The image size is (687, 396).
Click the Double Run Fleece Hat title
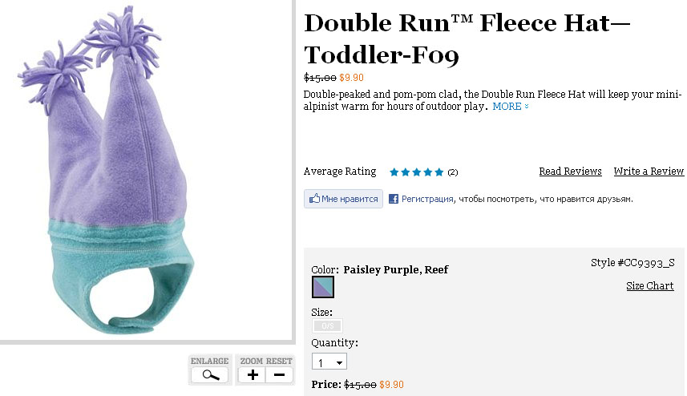coord(467,38)
